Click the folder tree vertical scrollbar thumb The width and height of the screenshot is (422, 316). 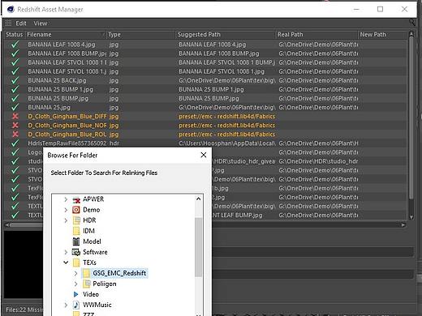(x=198, y=247)
